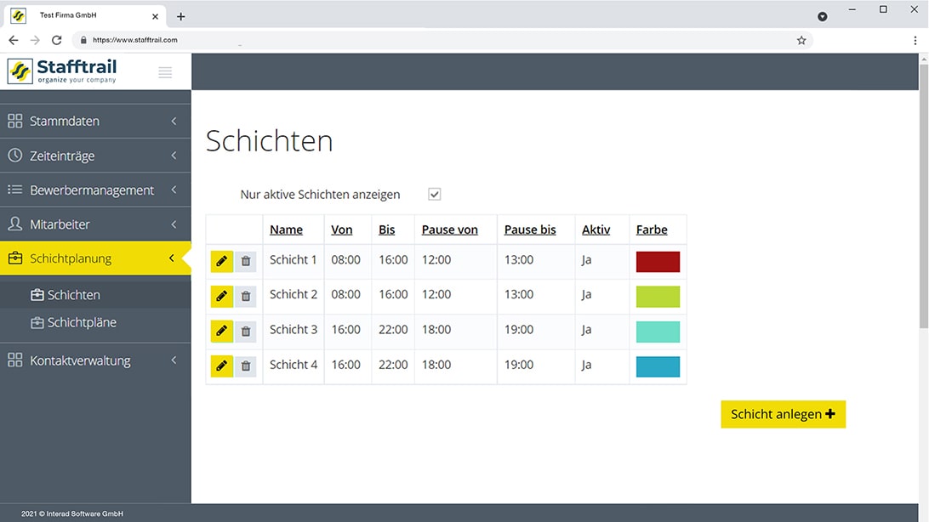
Task: Click the Stafftrail logo
Action: pos(62,71)
